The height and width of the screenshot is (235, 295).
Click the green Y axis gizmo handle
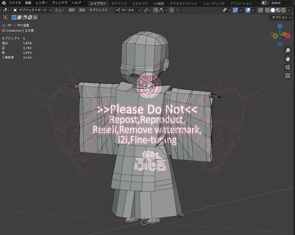284,34
